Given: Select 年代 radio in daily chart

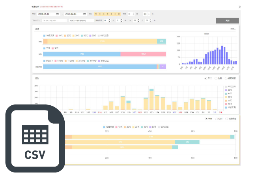Looking at the screenshot, I should click(206, 78).
